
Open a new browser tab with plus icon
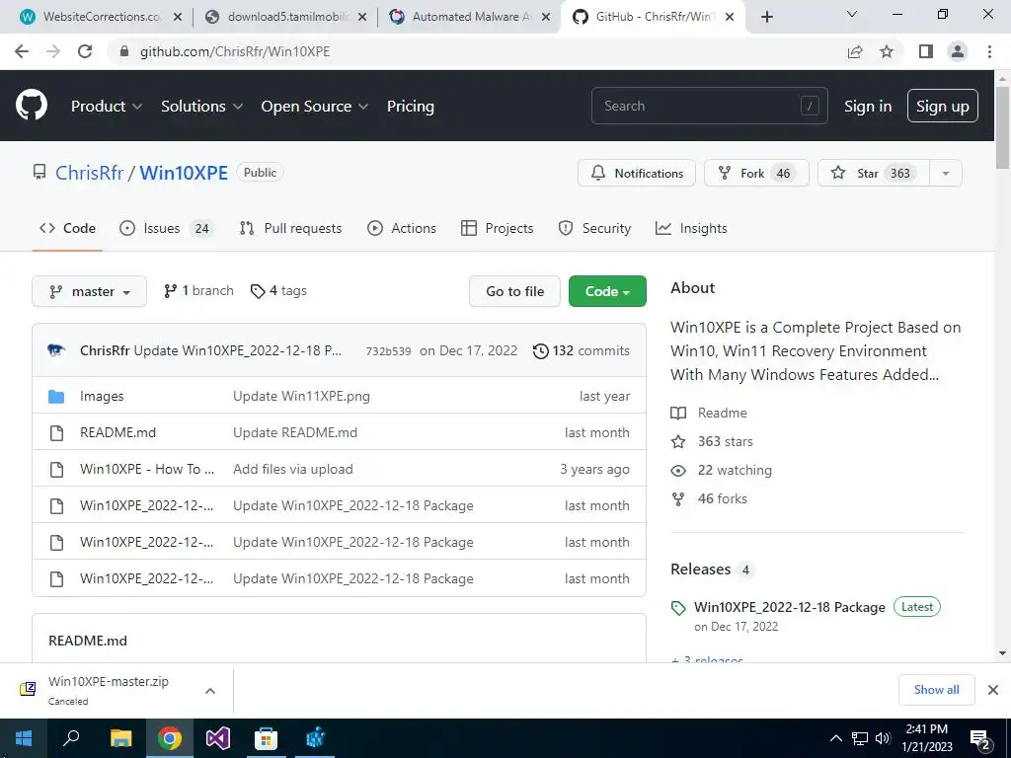coord(766,17)
